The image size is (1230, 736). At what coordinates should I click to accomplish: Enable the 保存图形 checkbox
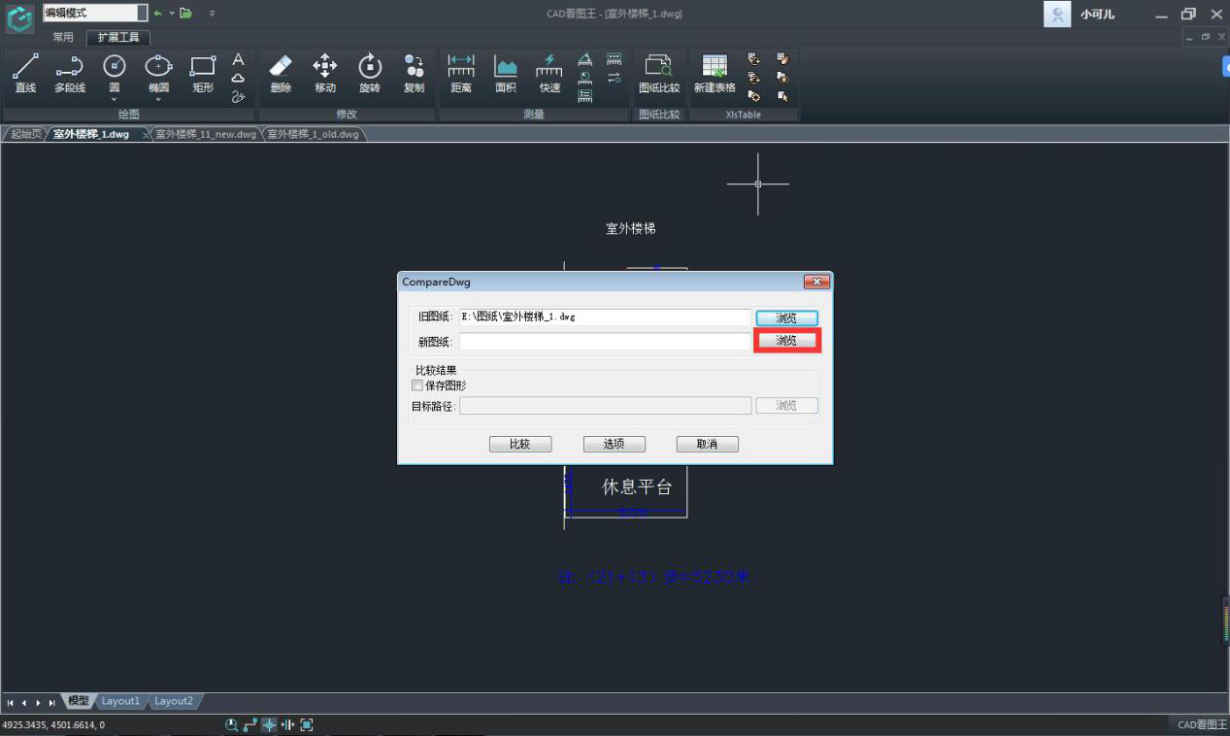[x=418, y=385]
